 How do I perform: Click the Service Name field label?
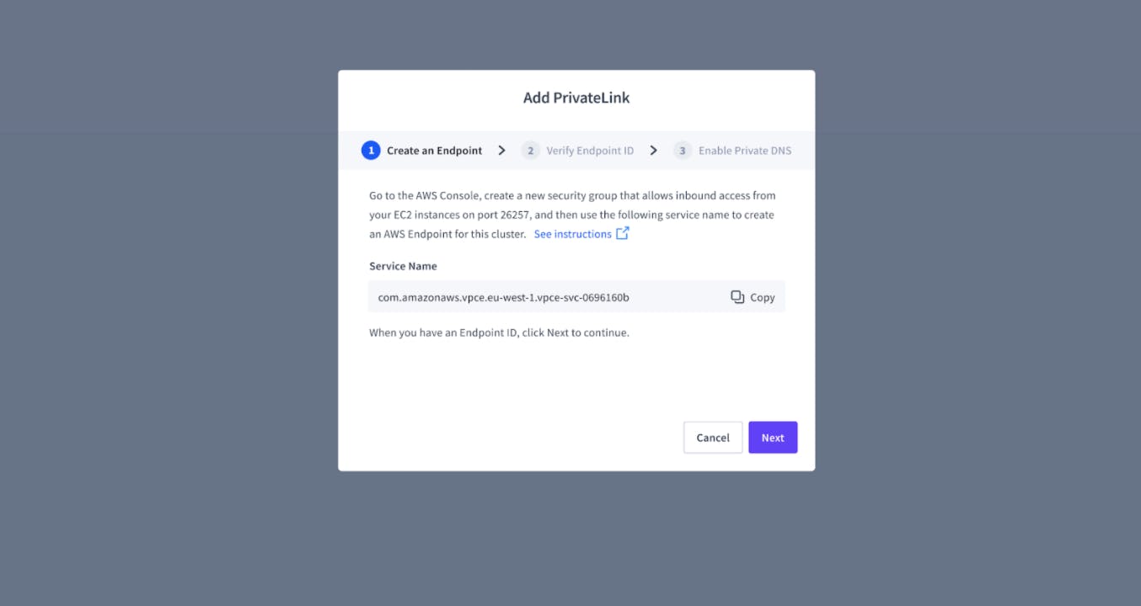coord(403,266)
